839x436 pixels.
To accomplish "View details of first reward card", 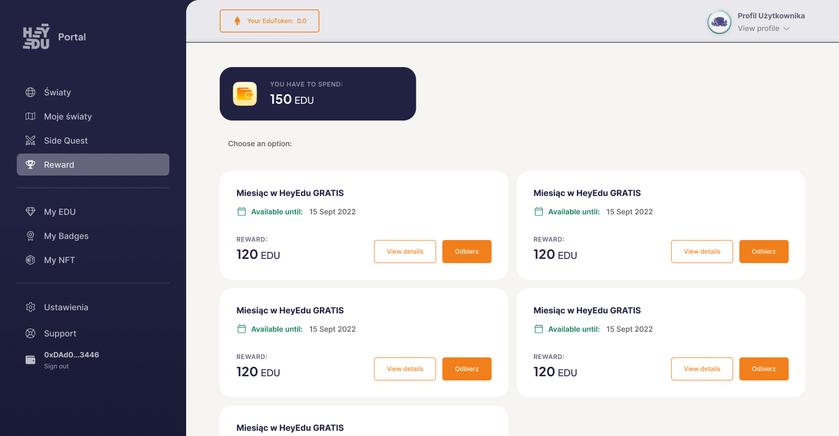I will tap(405, 252).
